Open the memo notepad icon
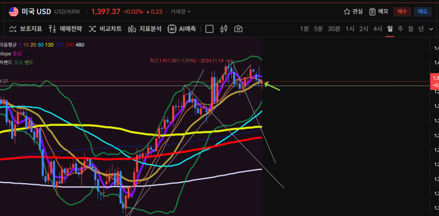The image size is (439, 216). click(372, 11)
